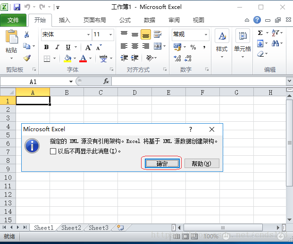Click the Cut scissors icon
This screenshot has width=293, height=244.
[26, 34]
